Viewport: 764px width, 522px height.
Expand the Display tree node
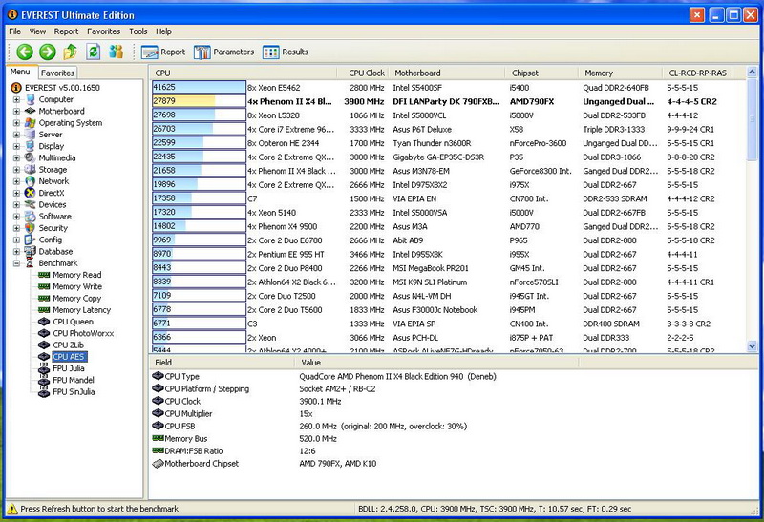tap(16, 146)
